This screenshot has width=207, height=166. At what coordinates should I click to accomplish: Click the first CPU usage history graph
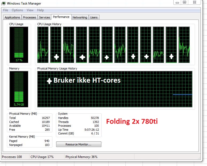pyautogui.click(x=43, y=45)
